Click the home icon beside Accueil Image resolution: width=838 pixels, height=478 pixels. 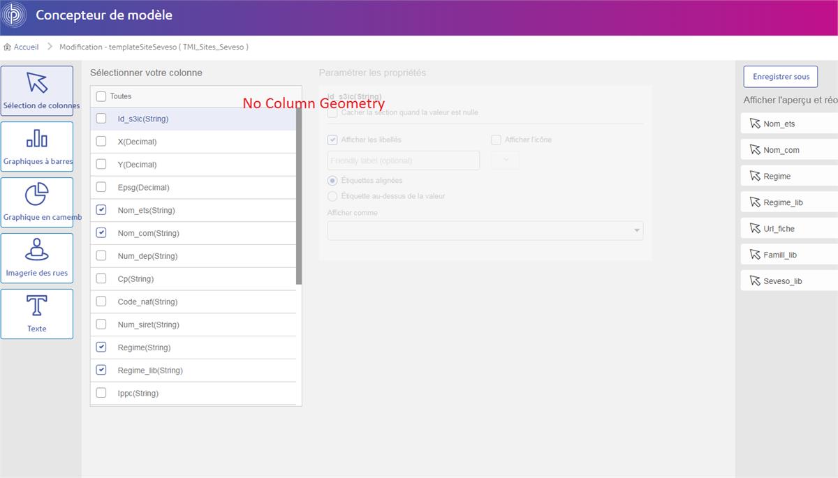pyautogui.click(x=7, y=47)
